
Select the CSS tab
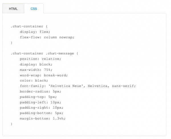pyautogui.click(x=34, y=9)
